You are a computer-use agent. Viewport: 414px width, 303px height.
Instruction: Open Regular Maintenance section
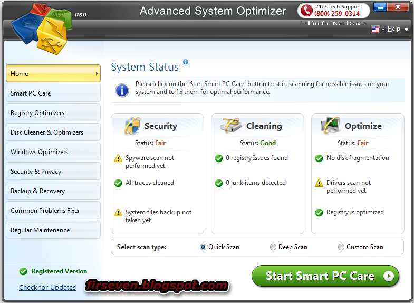pyautogui.click(x=53, y=230)
